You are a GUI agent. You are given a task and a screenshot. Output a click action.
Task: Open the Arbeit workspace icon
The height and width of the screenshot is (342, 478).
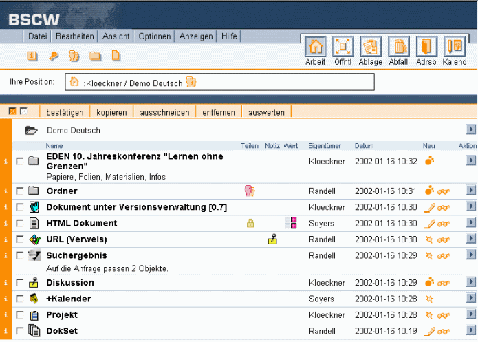[315, 47]
